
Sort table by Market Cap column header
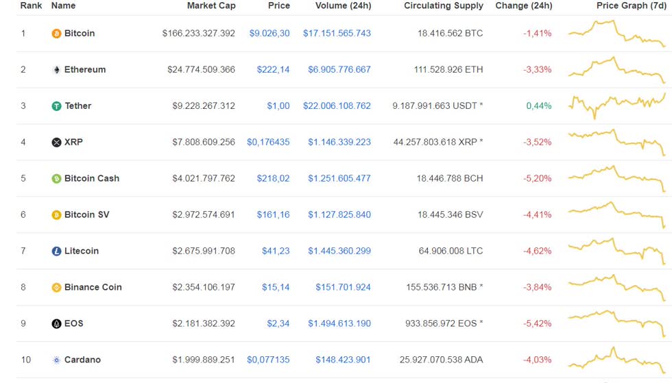(211, 5)
